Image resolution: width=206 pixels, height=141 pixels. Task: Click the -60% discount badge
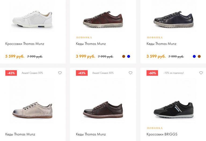click(152, 73)
